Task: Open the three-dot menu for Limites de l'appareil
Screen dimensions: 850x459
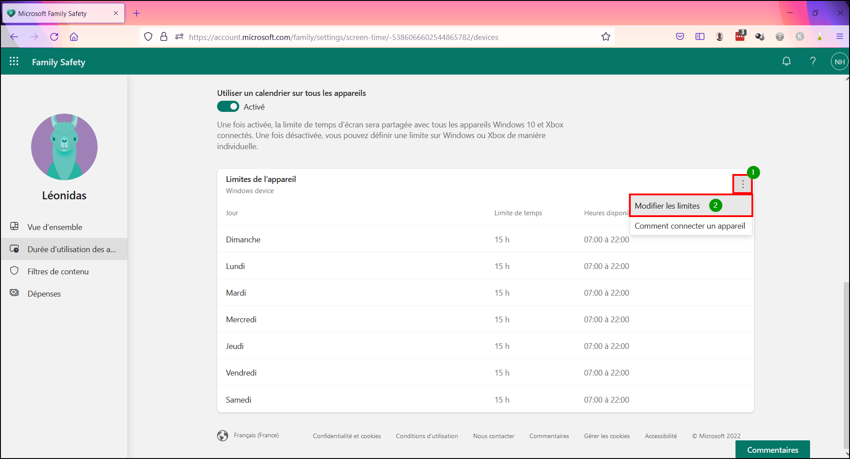Action: tap(743, 184)
